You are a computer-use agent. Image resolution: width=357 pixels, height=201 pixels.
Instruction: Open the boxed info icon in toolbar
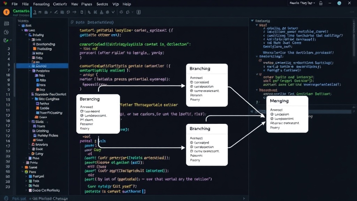pyautogui.click(x=138, y=12)
